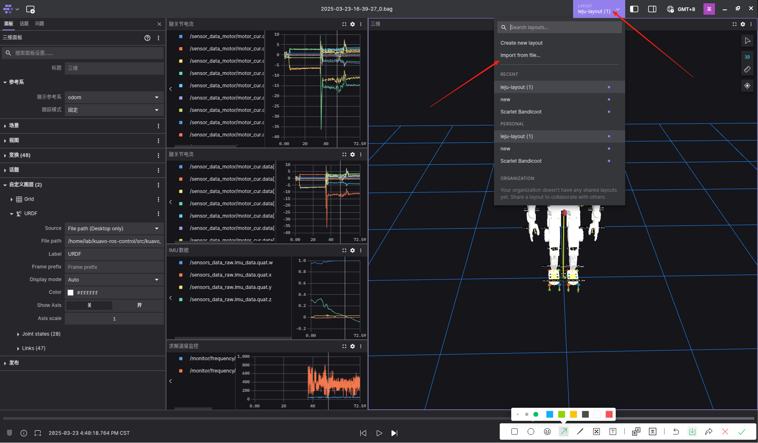Select Scarlet Bandicoot under Recent layouts
Image resolution: width=758 pixels, height=443 pixels.
[x=521, y=112]
